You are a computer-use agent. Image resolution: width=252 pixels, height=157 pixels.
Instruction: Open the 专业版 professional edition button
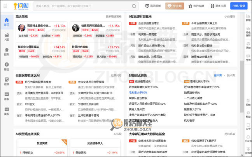pos(175,6)
